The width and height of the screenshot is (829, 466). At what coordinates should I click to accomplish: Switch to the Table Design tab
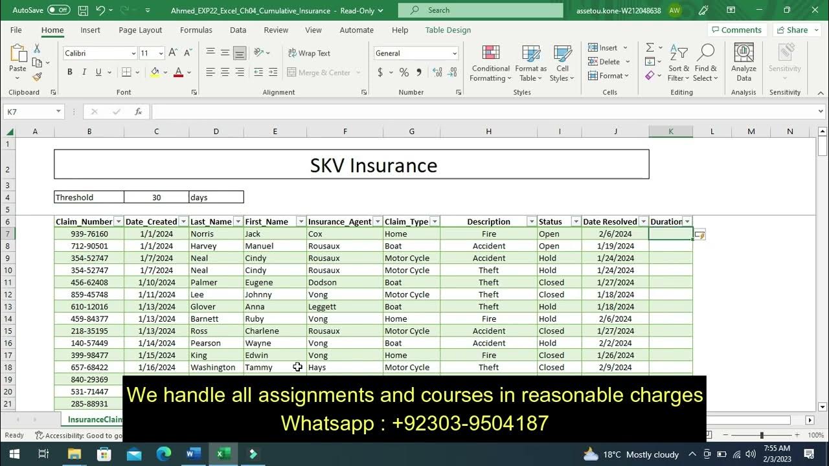[448, 30]
